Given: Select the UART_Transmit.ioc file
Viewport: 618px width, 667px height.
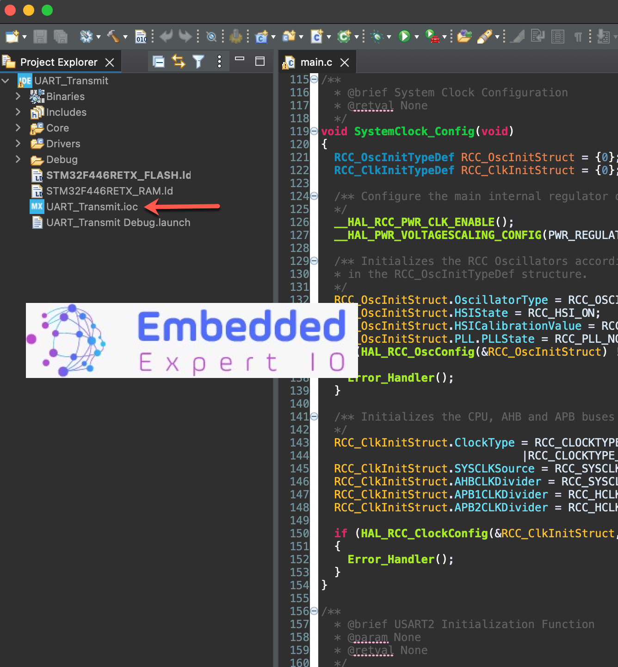Looking at the screenshot, I should [x=92, y=207].
